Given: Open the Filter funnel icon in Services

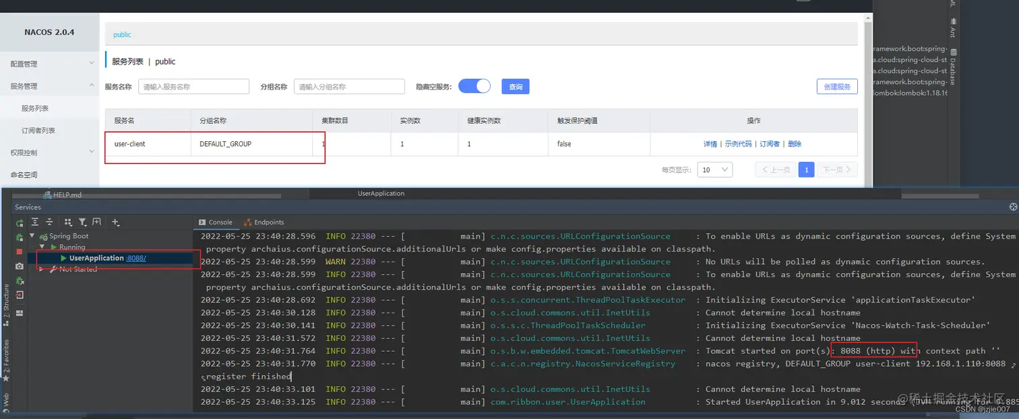Looking at the screenshot, I should [x=82, y=222].
